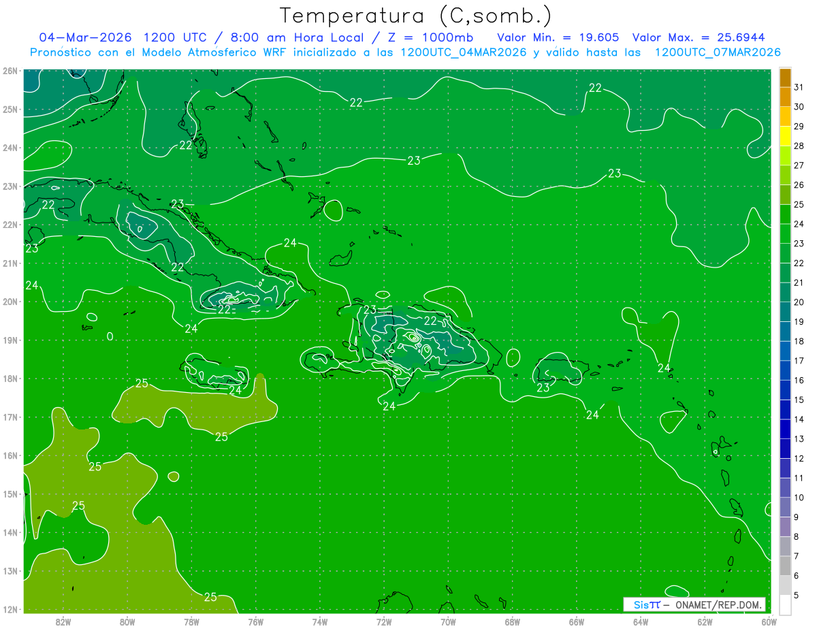Click the brown swatch at the legend top
This screenshot has height=631, width=817.
pyautogui.click(x=785, y=78)
